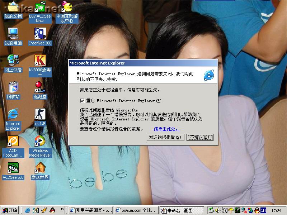The width and height of the screenshot is (287, 215).
Task: Select the 回收站 recycle bin icon
Action: coord(13,90)
